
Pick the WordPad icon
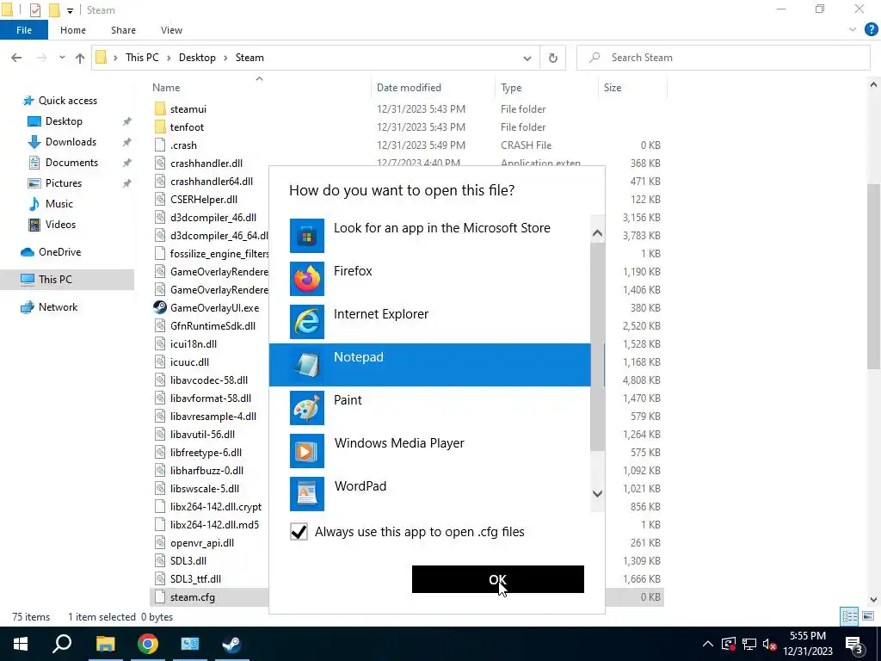coord(307,494)
